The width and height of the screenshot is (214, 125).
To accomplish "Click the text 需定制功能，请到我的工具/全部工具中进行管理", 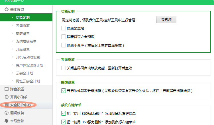I will 98,20.
